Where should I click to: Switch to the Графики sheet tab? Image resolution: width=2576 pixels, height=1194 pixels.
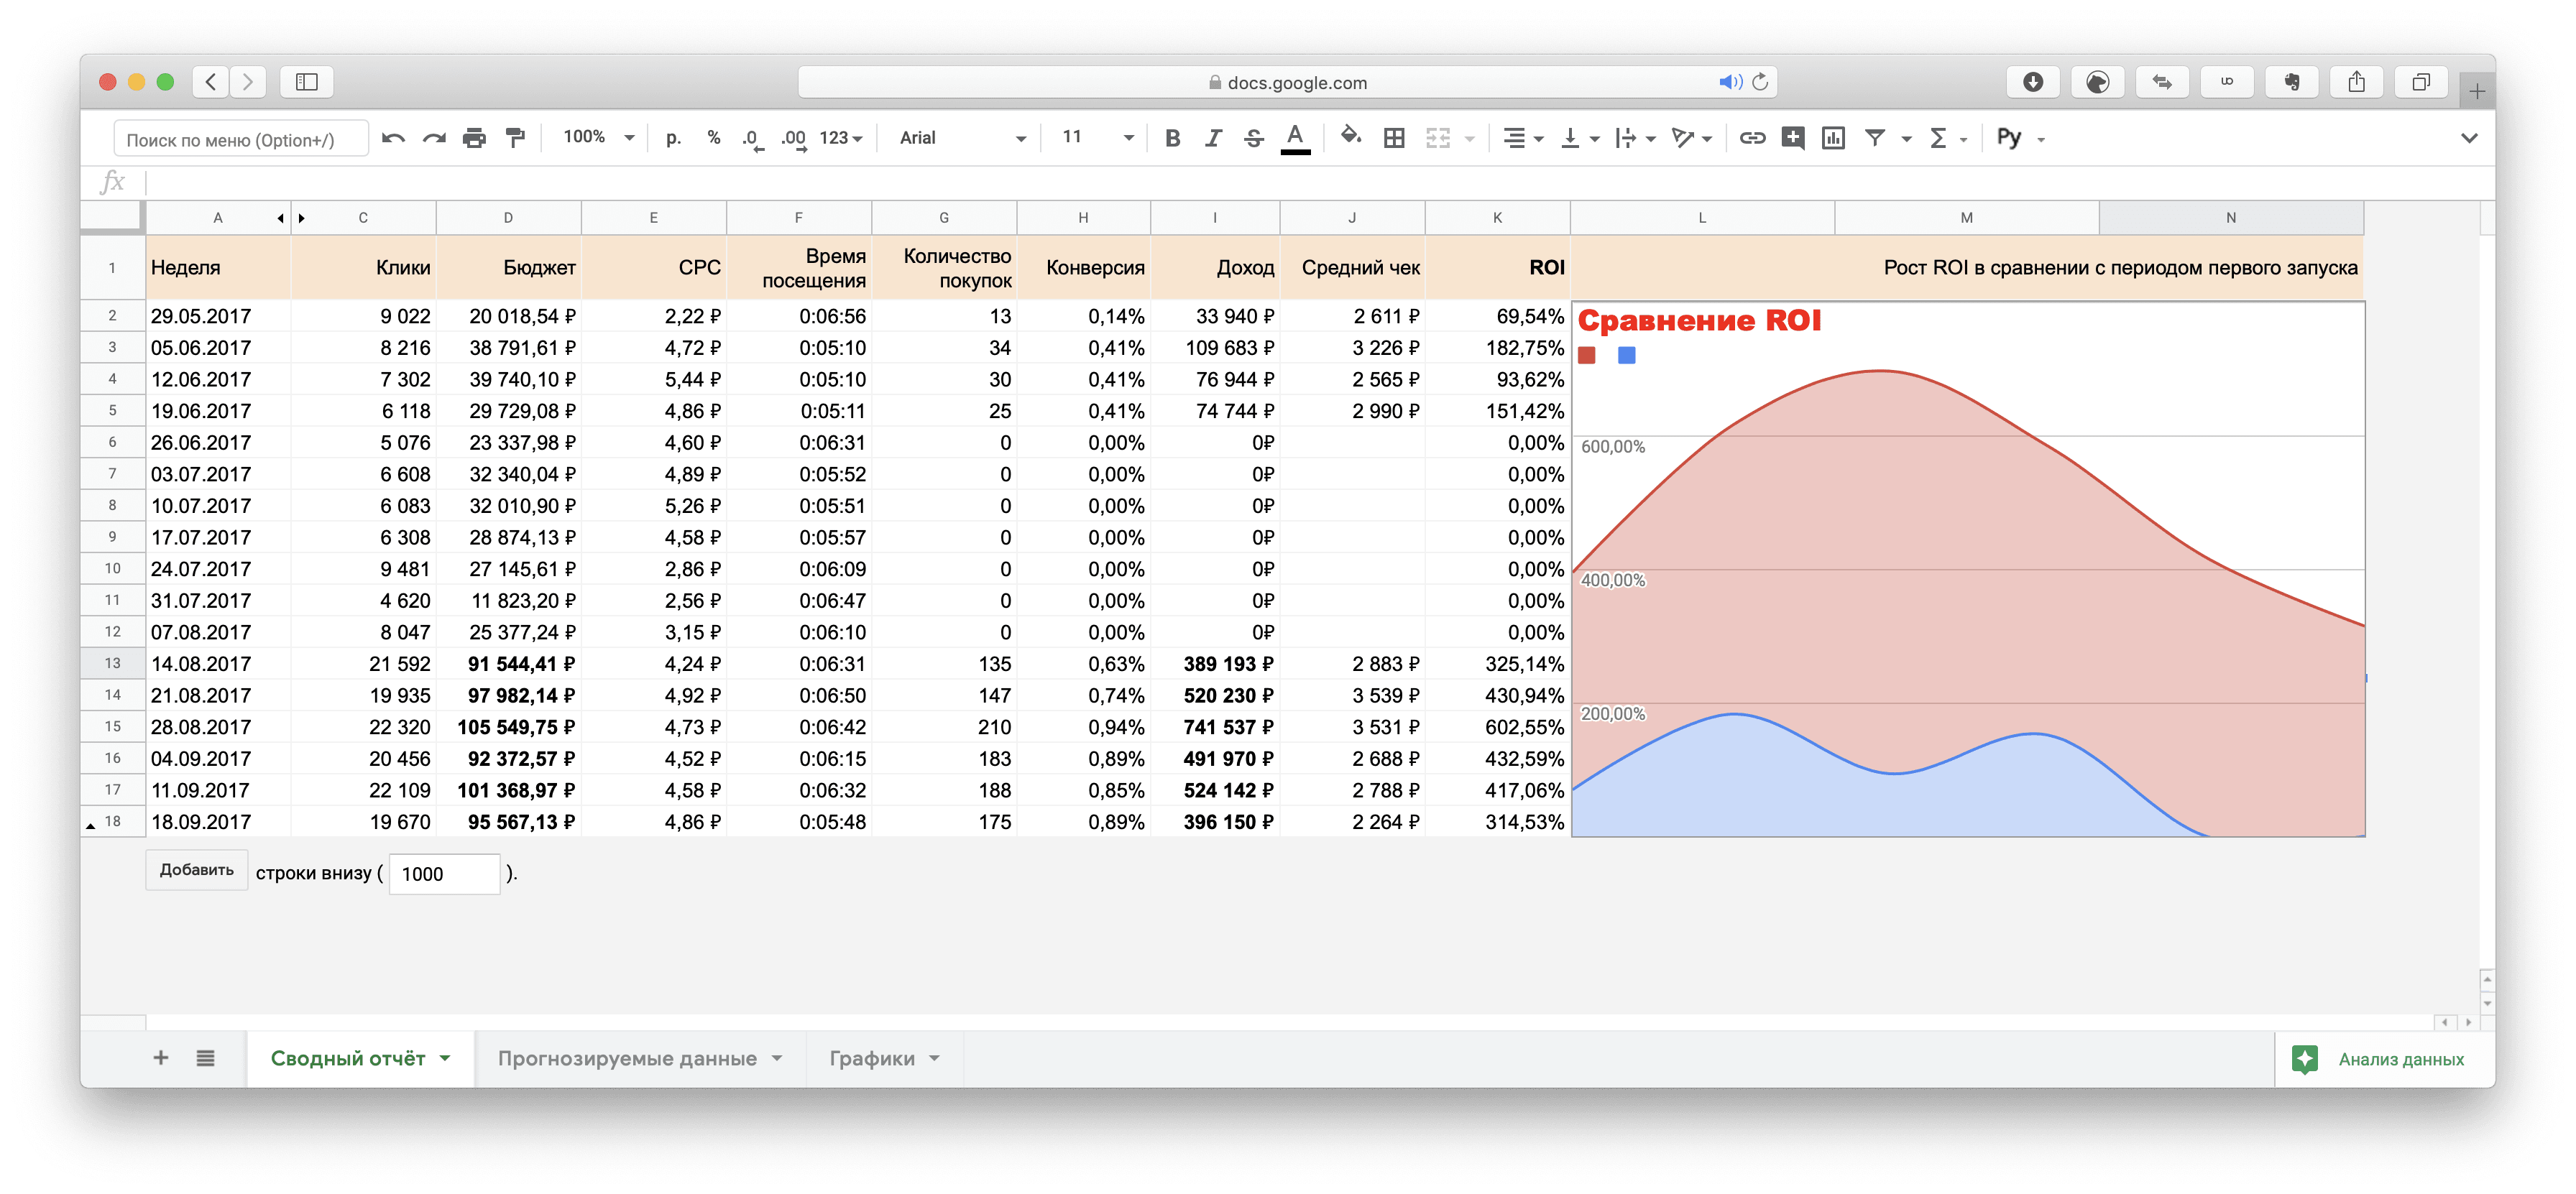[883, 1058]
